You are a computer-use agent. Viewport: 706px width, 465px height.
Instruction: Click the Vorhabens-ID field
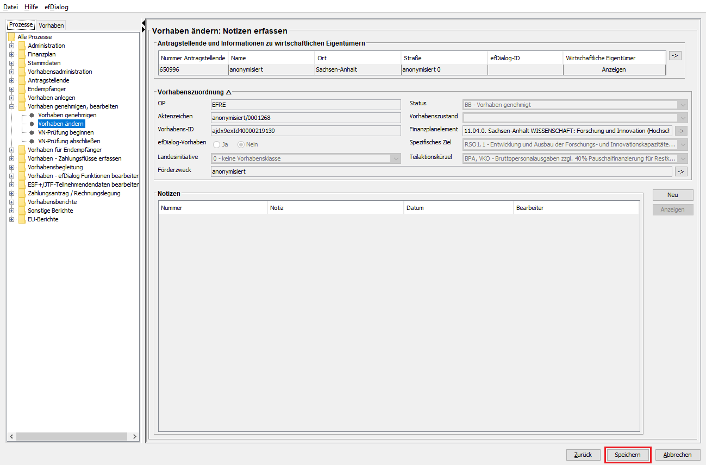(x=305, y=131)
